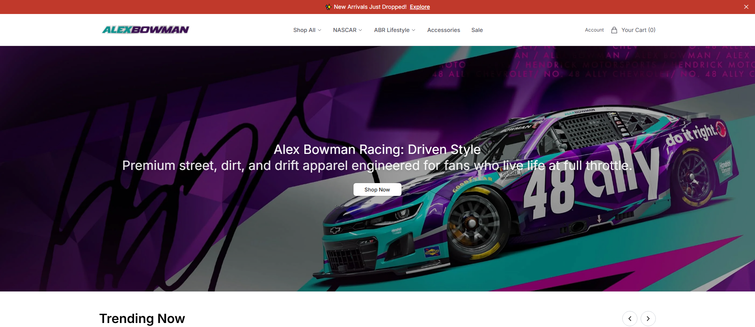The height and width of the screenshot is (327, 755).
Task: Advance to next Trending Now items
Action: (648, 319)
